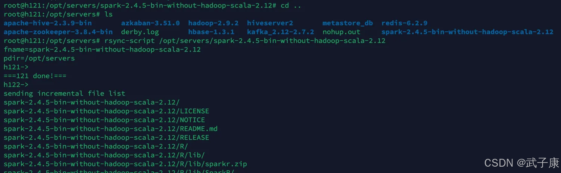Screen dimensions: 561x173
Task: Click the sending incremental file list line
Action: [64, 93]
